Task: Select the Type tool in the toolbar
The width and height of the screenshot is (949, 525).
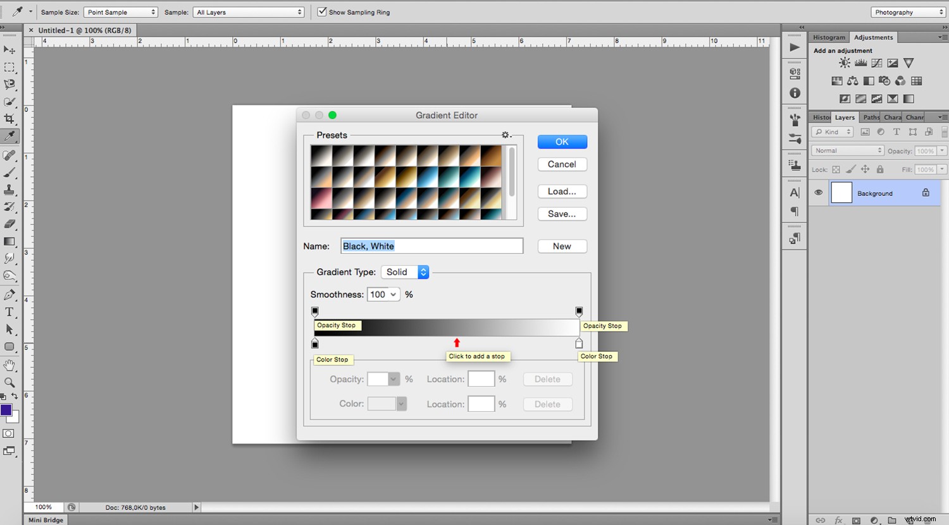Action: point(9,311)
